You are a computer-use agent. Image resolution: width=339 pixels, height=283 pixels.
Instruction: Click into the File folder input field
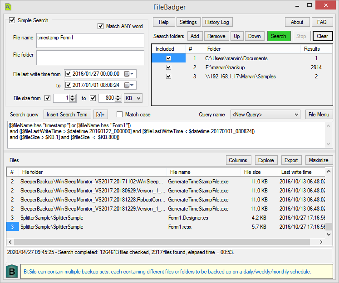pyautogui.click(x=90, y=58)
